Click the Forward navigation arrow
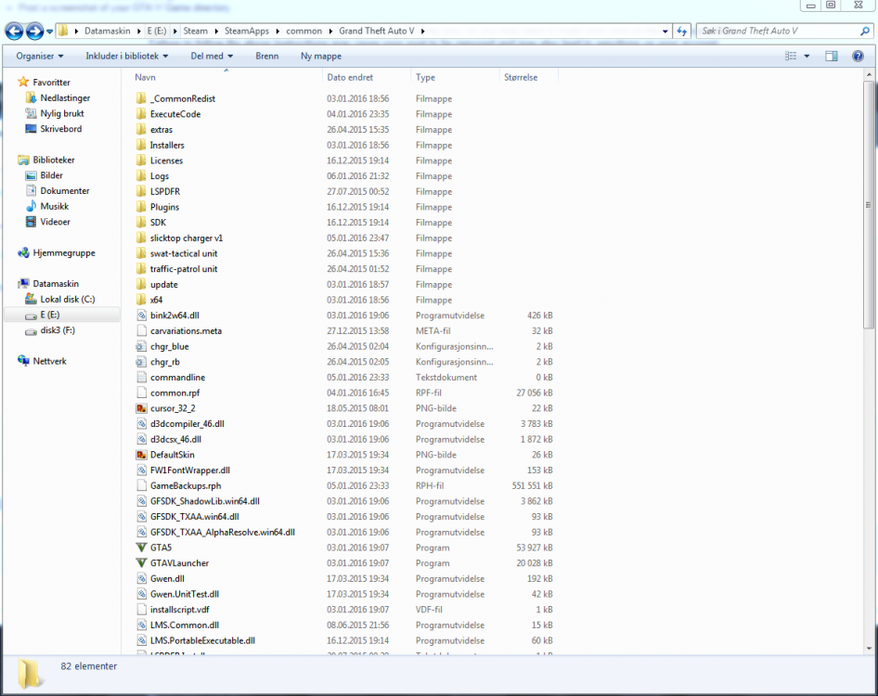This screenshot has width=878, height=696. [34, 32]
